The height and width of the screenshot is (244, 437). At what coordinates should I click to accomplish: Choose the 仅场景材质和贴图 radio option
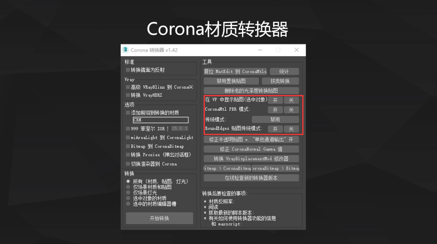[128, 187]
